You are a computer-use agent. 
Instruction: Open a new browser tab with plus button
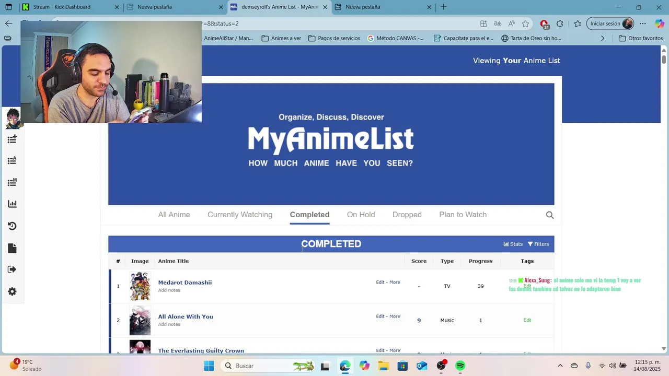443,7
